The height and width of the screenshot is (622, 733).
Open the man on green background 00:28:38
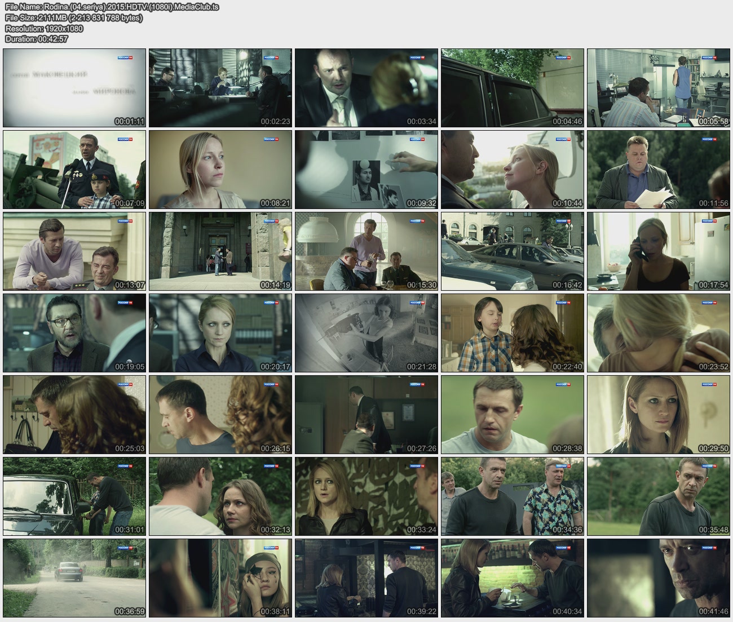(512, 415)
